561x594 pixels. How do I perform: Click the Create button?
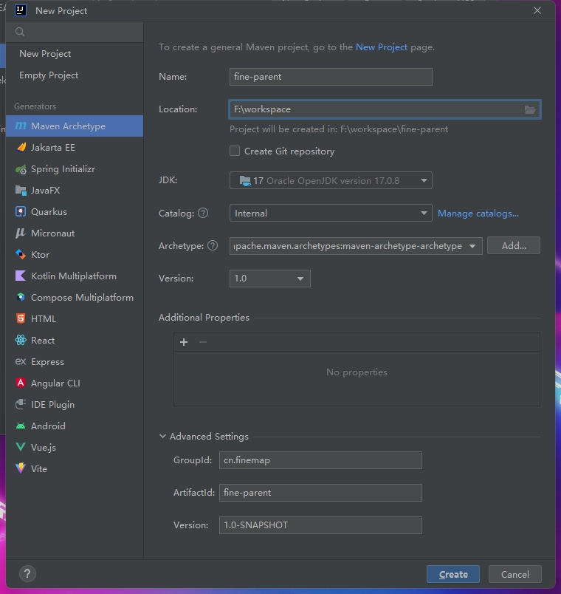[x=452, y=574]
